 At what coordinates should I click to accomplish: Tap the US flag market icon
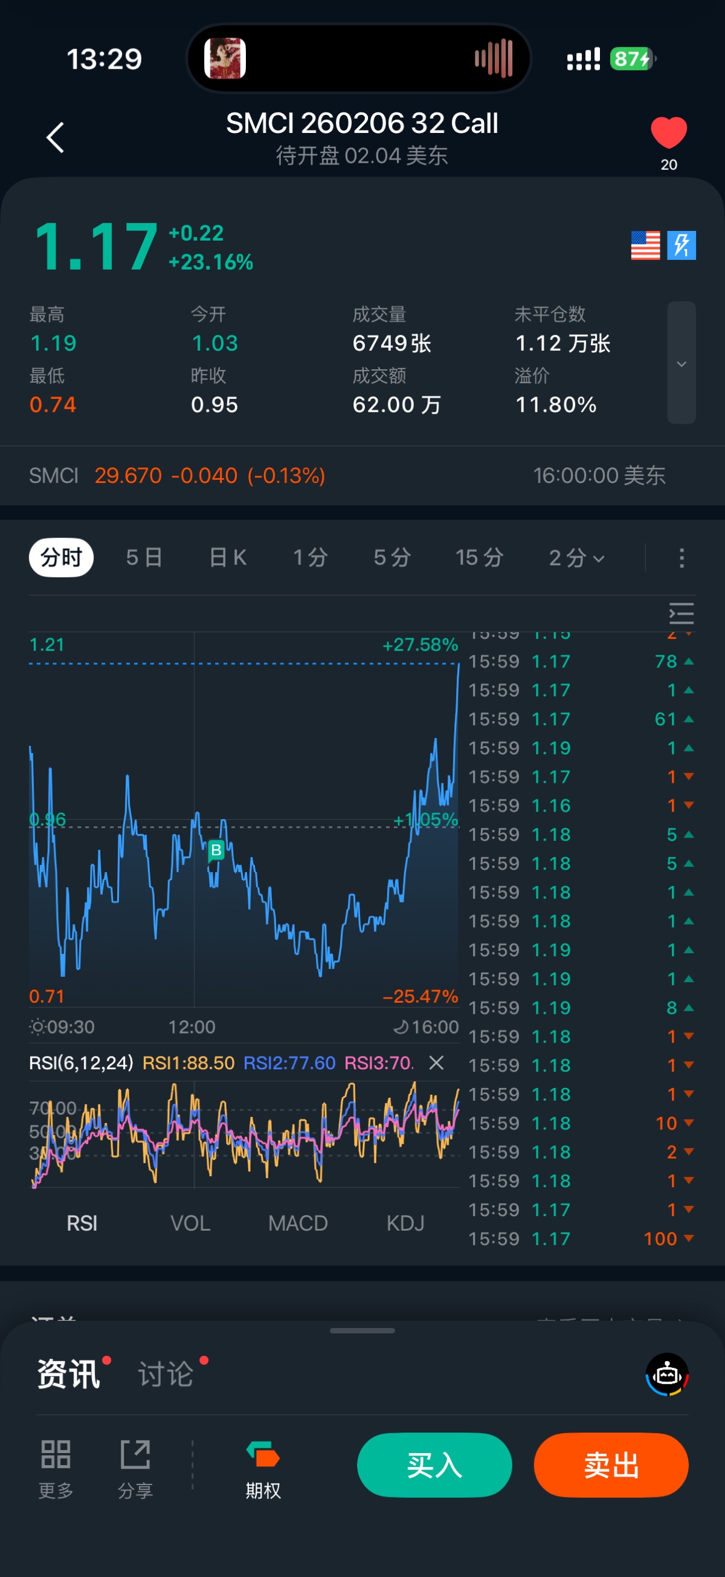point(645,245)
